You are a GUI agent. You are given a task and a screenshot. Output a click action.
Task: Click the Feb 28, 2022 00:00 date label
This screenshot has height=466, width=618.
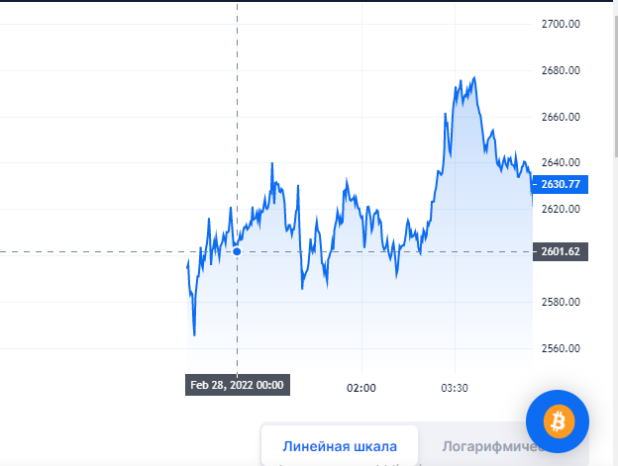238,385
